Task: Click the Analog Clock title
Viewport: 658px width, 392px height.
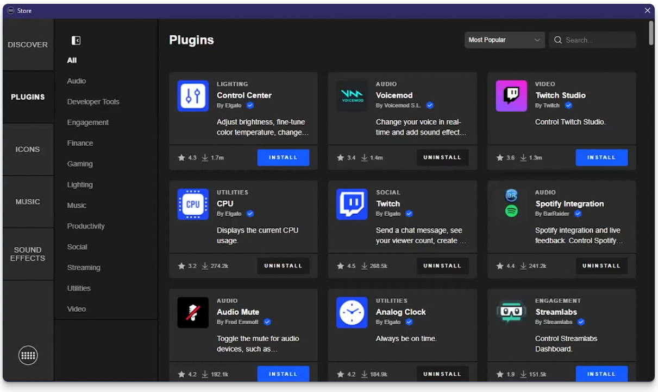Action: click(x=401, y=312)
